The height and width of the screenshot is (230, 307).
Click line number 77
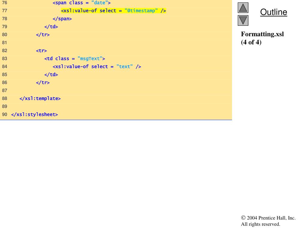click(x=4, y=10)
